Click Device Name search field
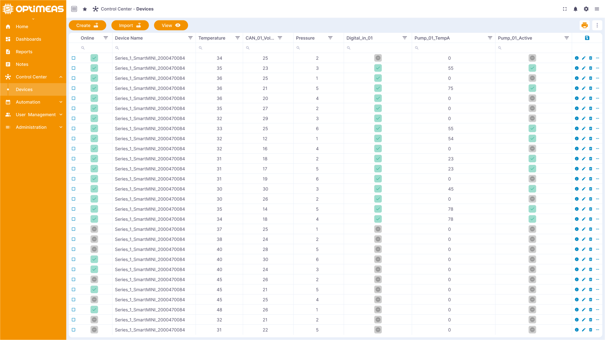 click(x=154, y=48)
